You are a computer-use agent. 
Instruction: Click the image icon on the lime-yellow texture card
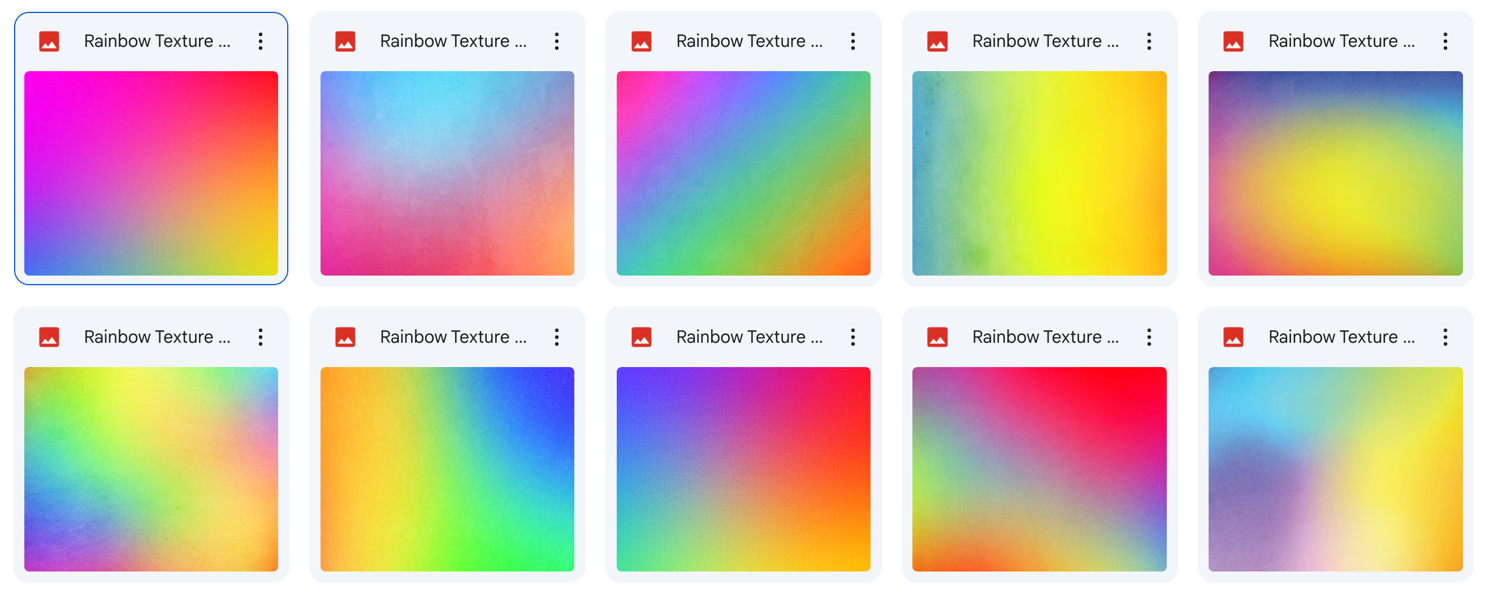pyautogui.click(x=49, y=337)
